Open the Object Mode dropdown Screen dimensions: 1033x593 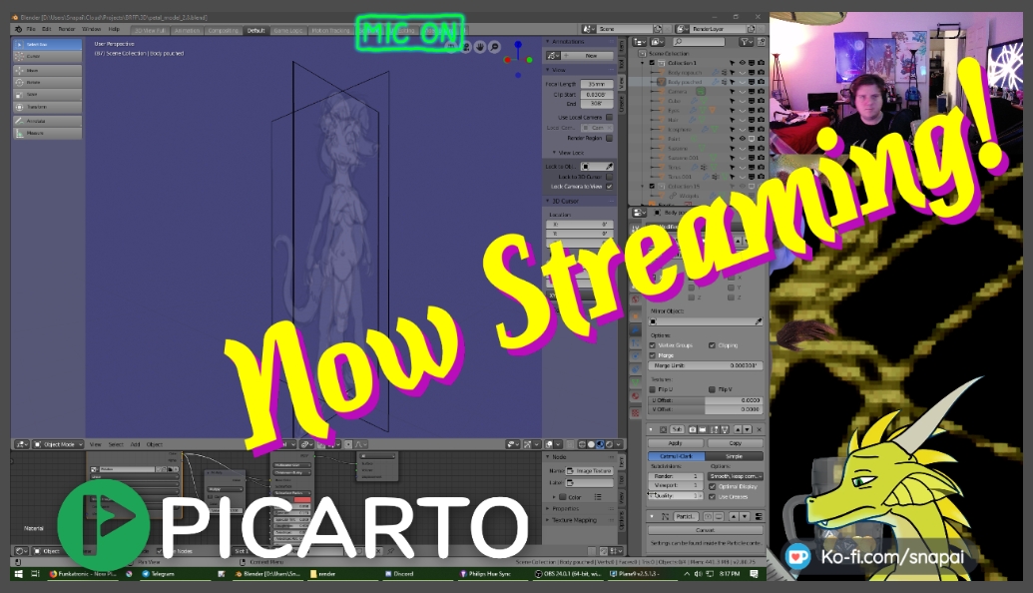point(58,445)
